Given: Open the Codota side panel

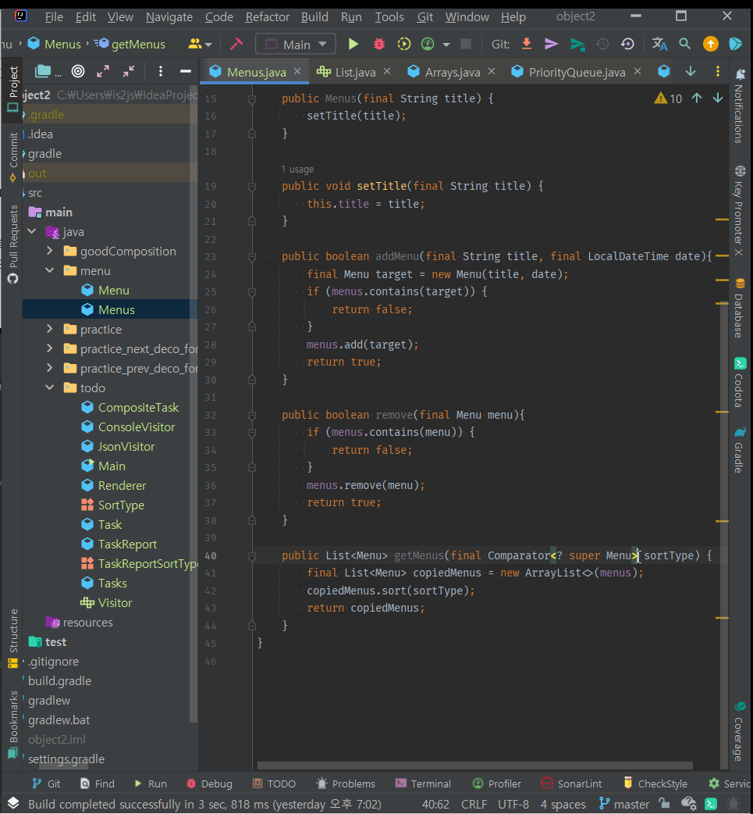Looking at the screenshot, I should pyautogui.click(x=740, y=382).
